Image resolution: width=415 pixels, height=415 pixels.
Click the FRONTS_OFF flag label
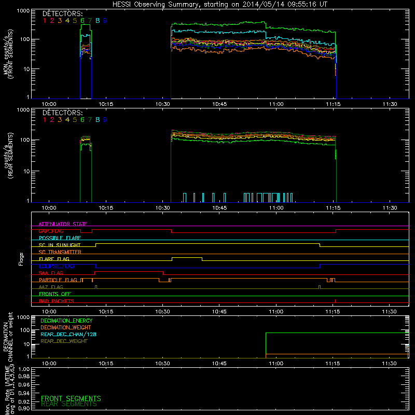click(x=55, y=294)
